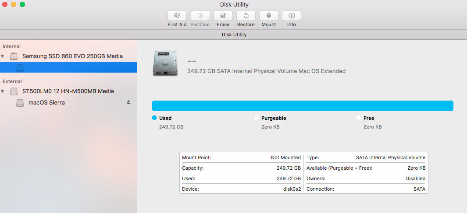Click the Partition toolbar icon
Viewport: 467px width, 213px height.
coord(200,16)
